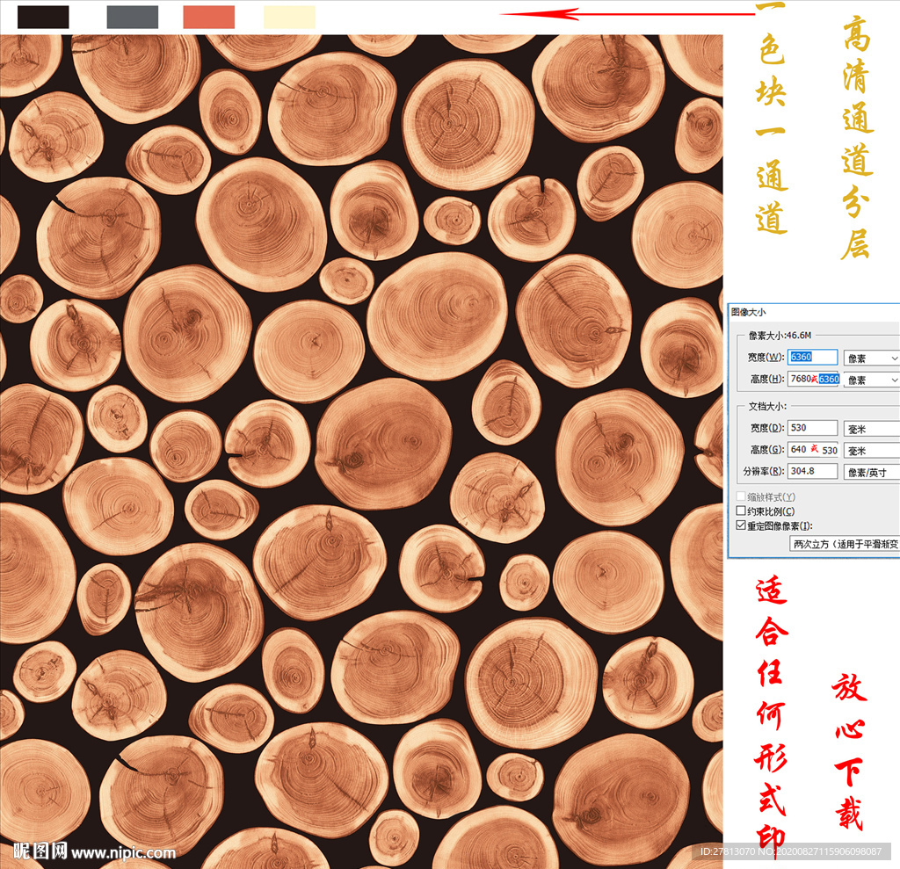Open document width 毫米 unit dropdown
Screen dimensions: 900x869
[870, 428]
